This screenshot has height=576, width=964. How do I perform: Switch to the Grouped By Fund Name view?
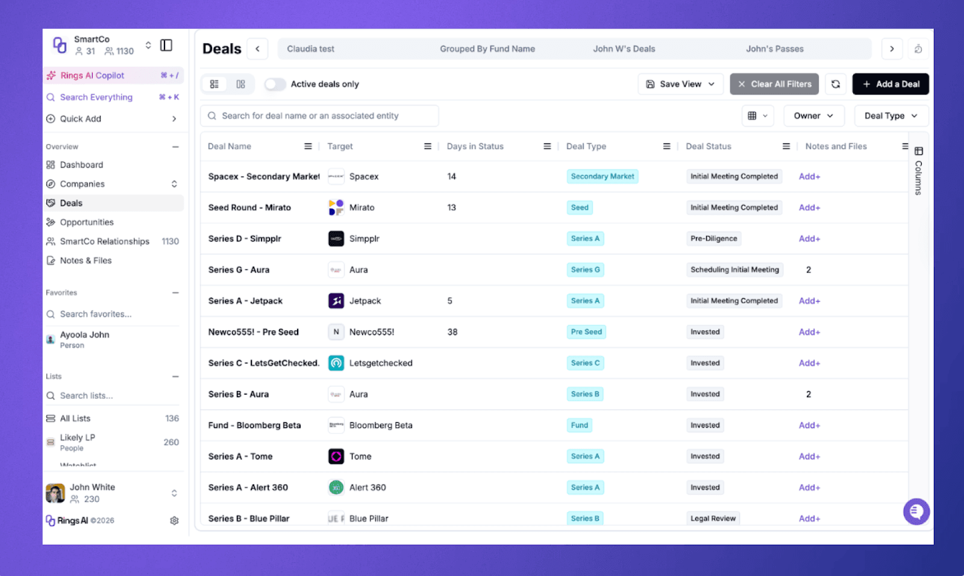pyautogui.click(x=487, y=49)
